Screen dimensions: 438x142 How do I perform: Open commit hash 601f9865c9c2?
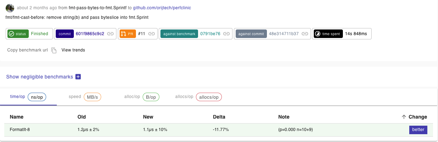click(x=90, y=34)
